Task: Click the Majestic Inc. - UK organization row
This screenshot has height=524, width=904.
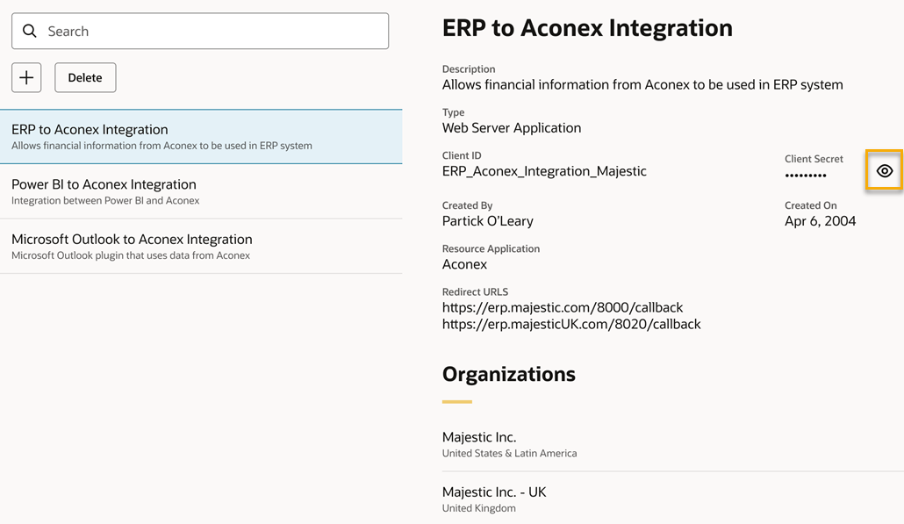Action: [673, 499]
